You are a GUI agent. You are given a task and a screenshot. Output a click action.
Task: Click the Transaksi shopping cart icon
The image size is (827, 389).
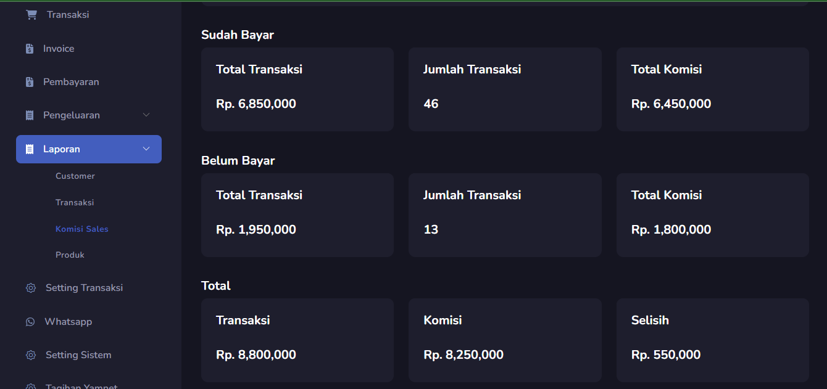pyautogui.click(x=31, y=15)
